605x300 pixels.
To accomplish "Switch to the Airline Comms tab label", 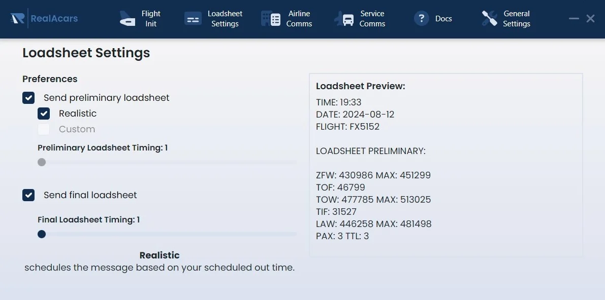I will click(299, 19).
